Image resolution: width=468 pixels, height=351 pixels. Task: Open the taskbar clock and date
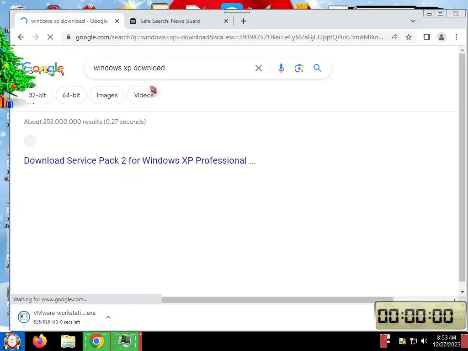447,341
